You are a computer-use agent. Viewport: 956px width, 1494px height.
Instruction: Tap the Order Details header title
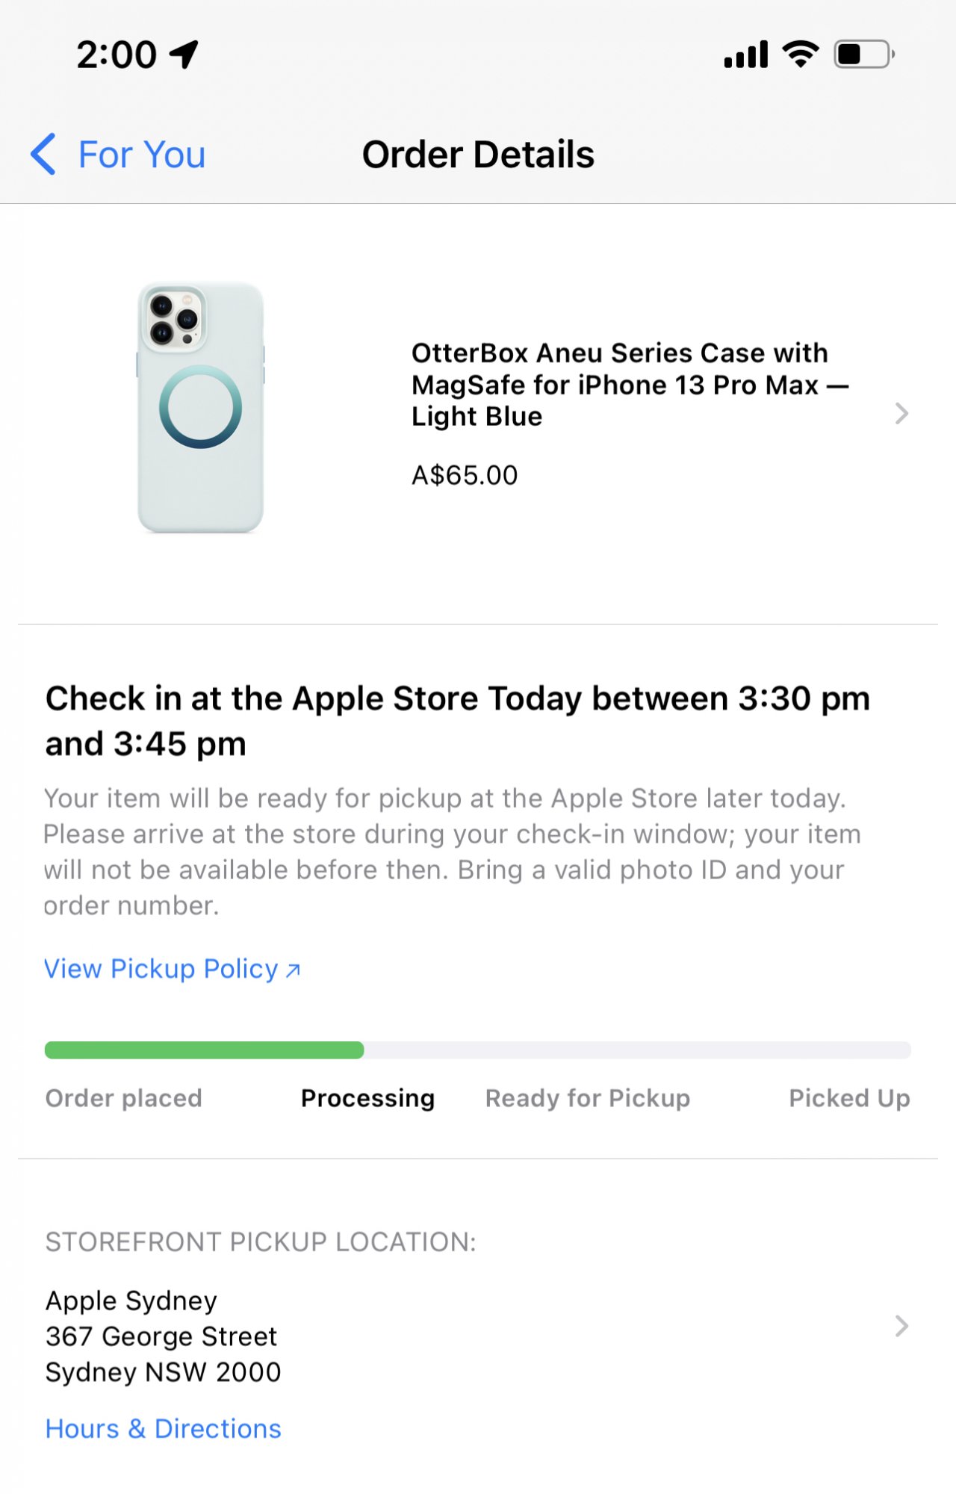478,155
